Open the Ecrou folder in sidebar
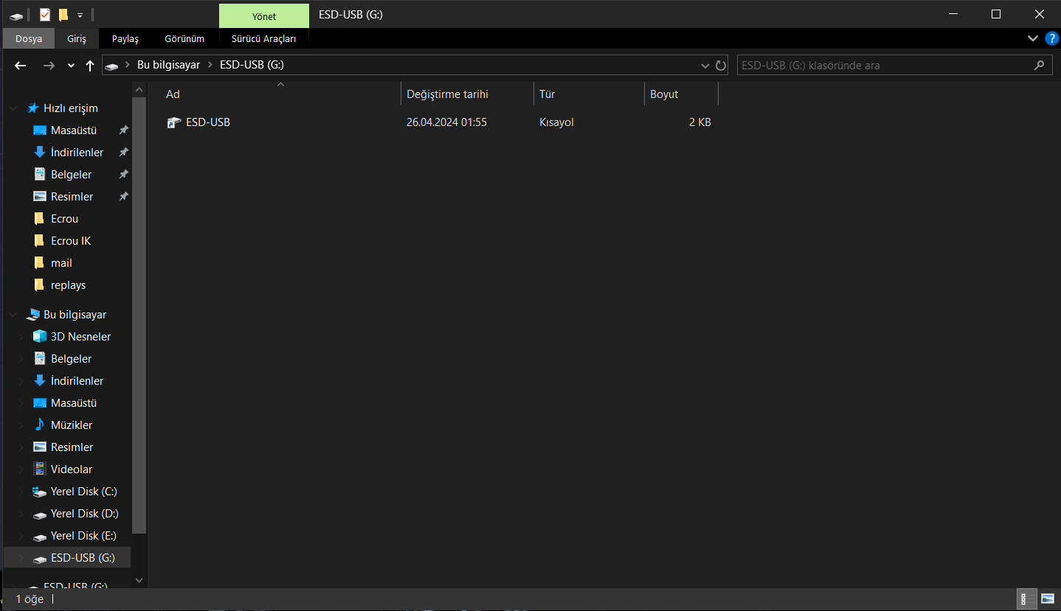The height and width of the screenshot is (611, 1061). (64, 219)
